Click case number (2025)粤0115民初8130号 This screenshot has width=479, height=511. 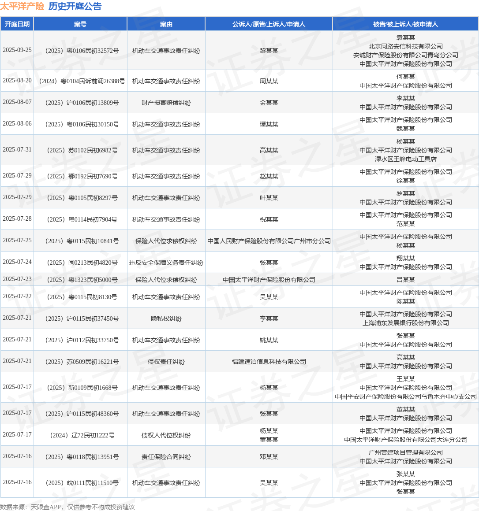[82, 297]
